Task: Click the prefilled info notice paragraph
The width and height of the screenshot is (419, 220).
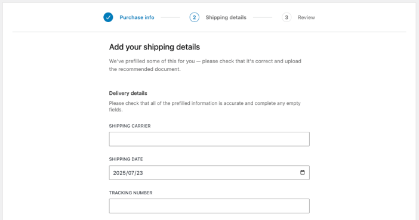Action: [x=205, y=65]
